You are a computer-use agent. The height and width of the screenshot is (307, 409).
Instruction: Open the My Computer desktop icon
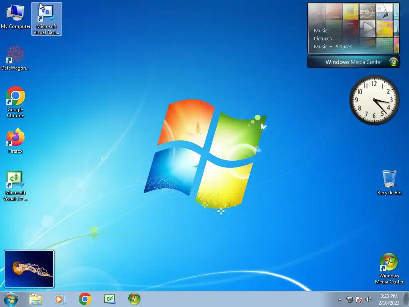click(16, 17)
